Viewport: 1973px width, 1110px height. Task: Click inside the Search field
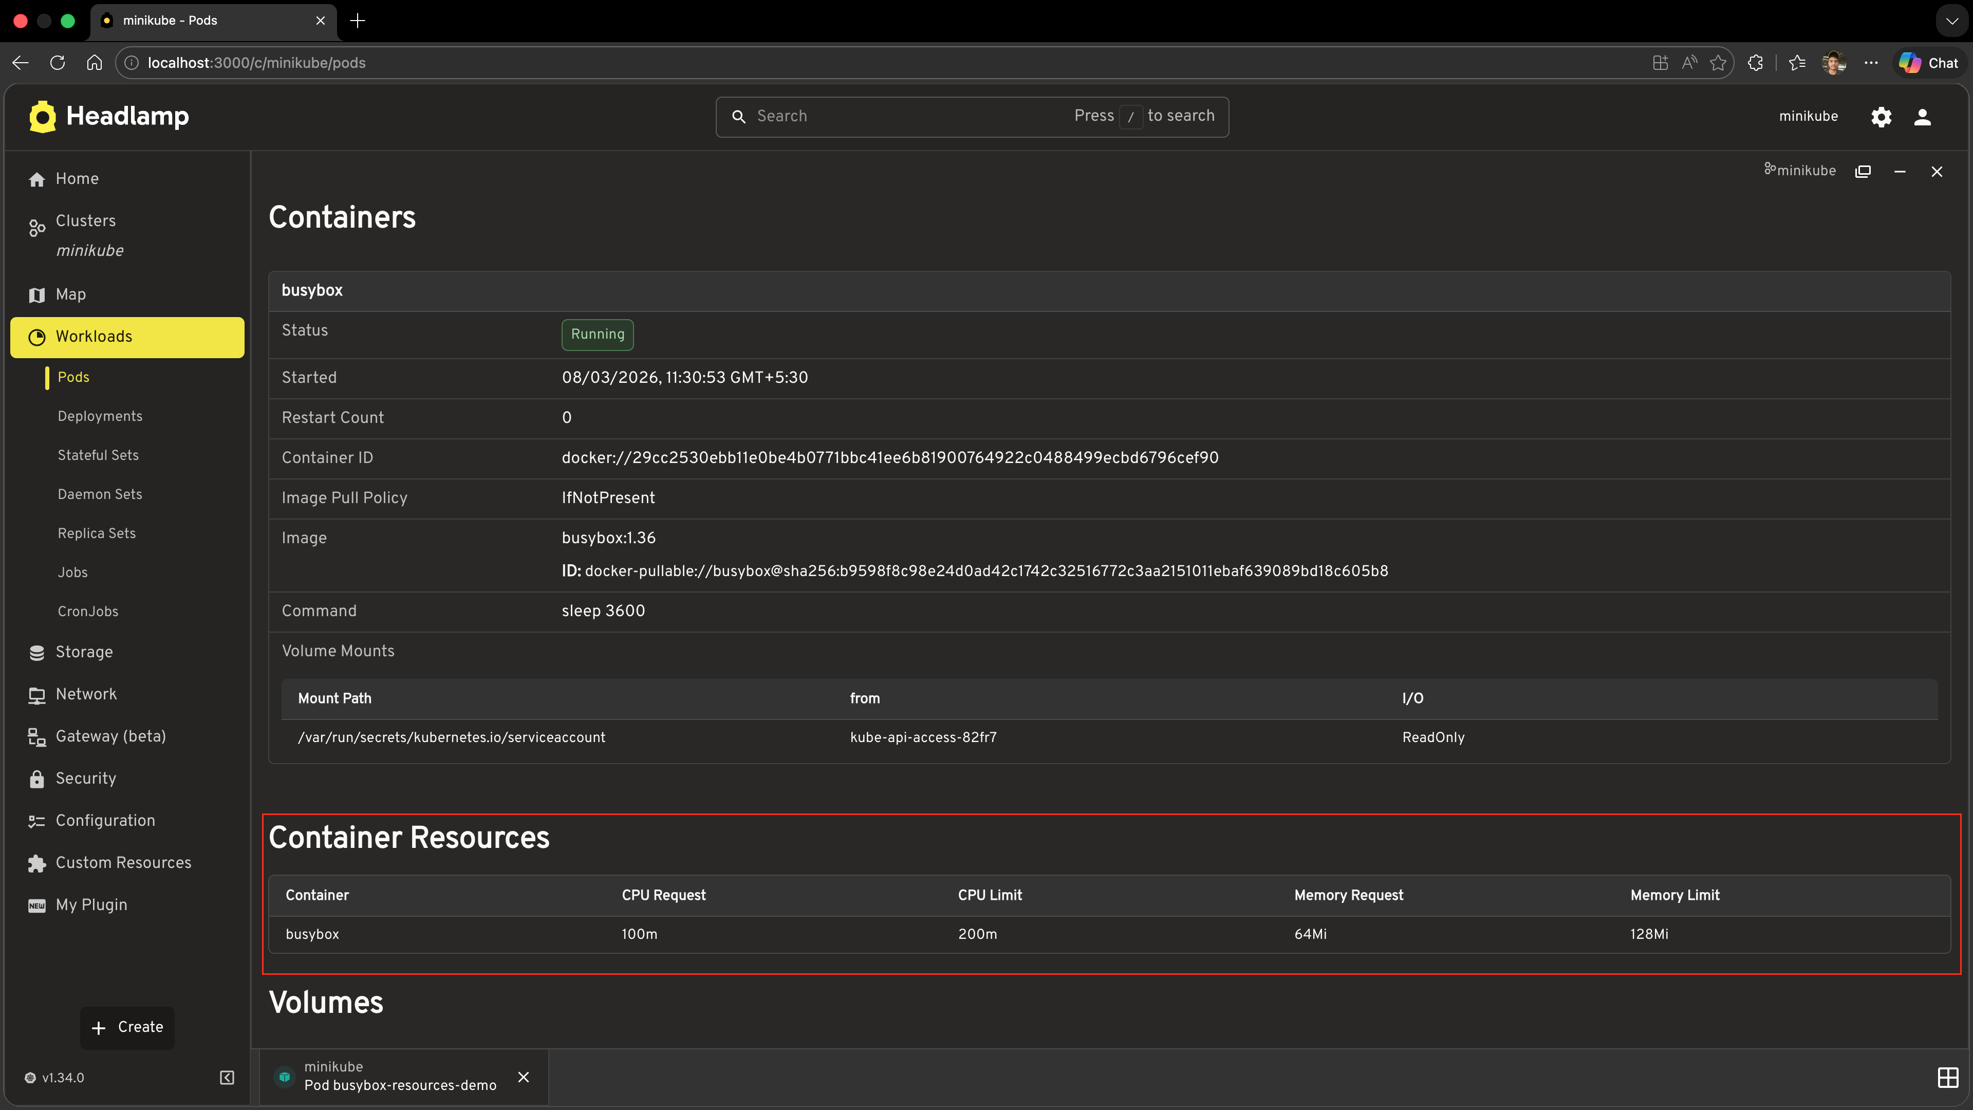[x=881, y=116]
